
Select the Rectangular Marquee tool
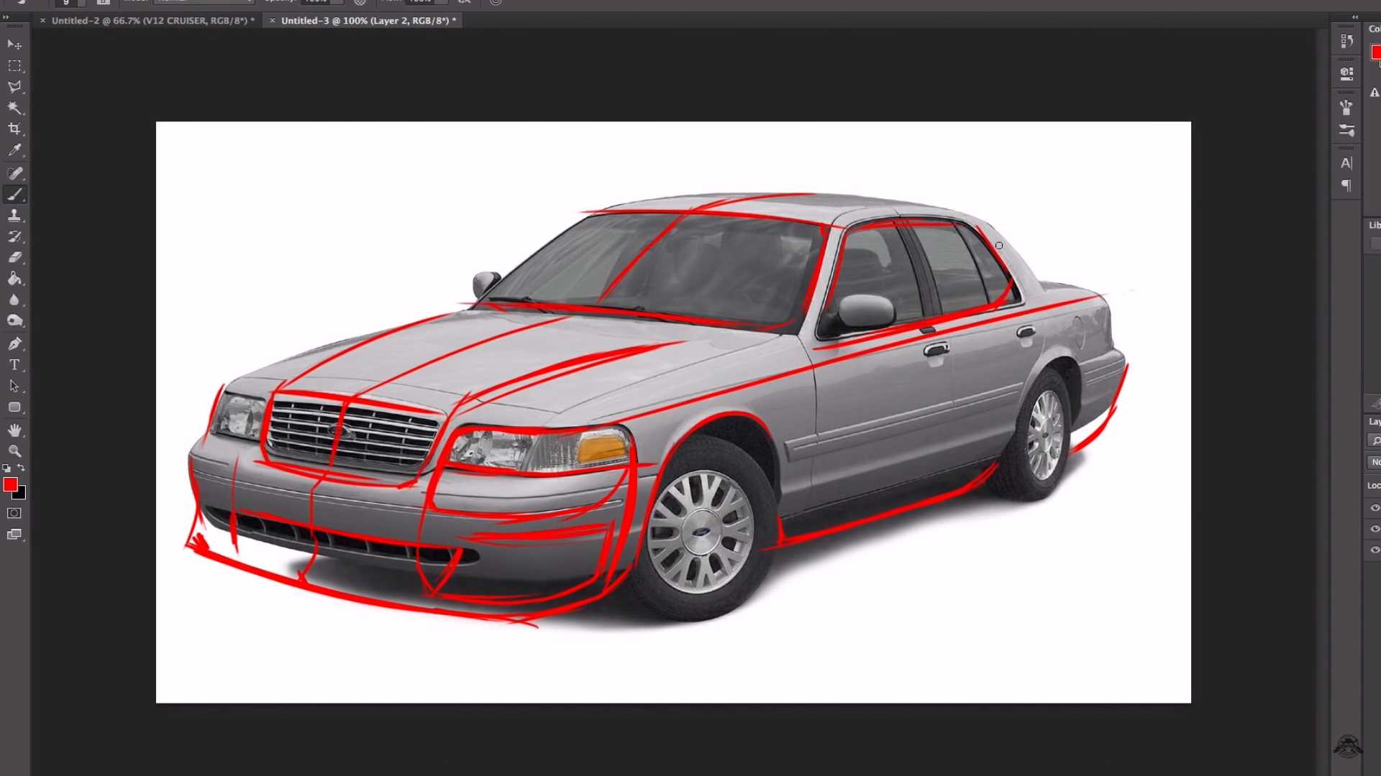[x=14, y=66]
